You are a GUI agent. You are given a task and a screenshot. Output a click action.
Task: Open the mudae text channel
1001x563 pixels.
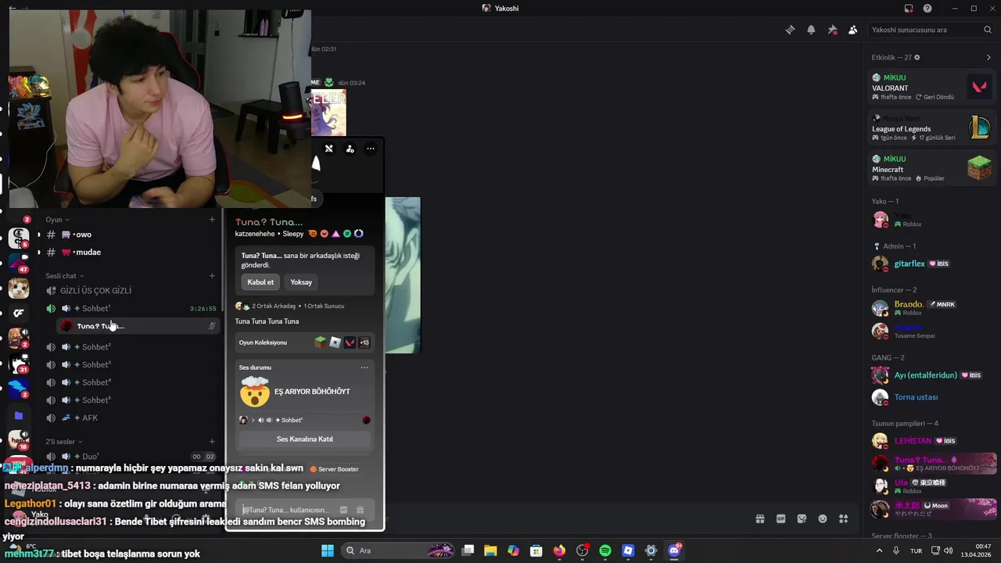[x=131, y=253]
